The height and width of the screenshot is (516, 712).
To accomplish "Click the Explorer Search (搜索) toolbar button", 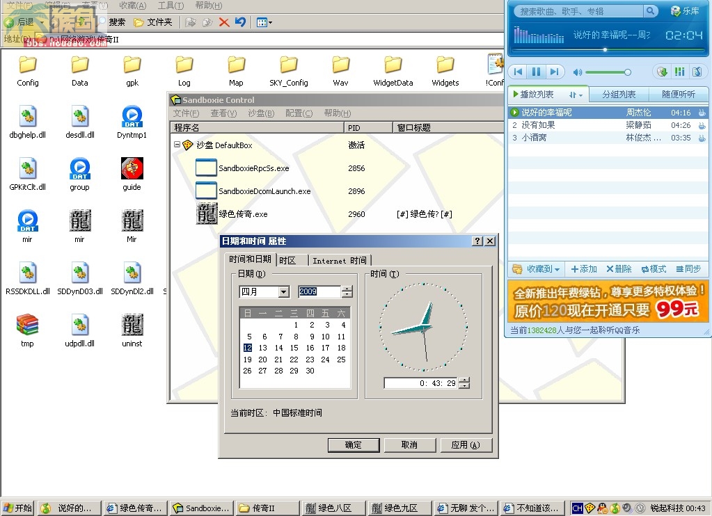I will (111, 22).
